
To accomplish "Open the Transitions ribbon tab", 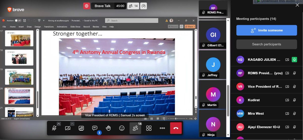I will 49,27.
